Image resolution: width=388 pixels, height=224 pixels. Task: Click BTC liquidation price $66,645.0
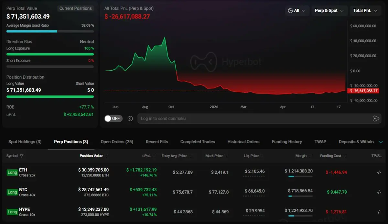(255, 191)
